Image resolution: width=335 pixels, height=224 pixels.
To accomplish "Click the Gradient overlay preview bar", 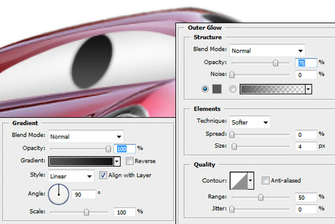I will pyautogui.click(x=81, y=162).
